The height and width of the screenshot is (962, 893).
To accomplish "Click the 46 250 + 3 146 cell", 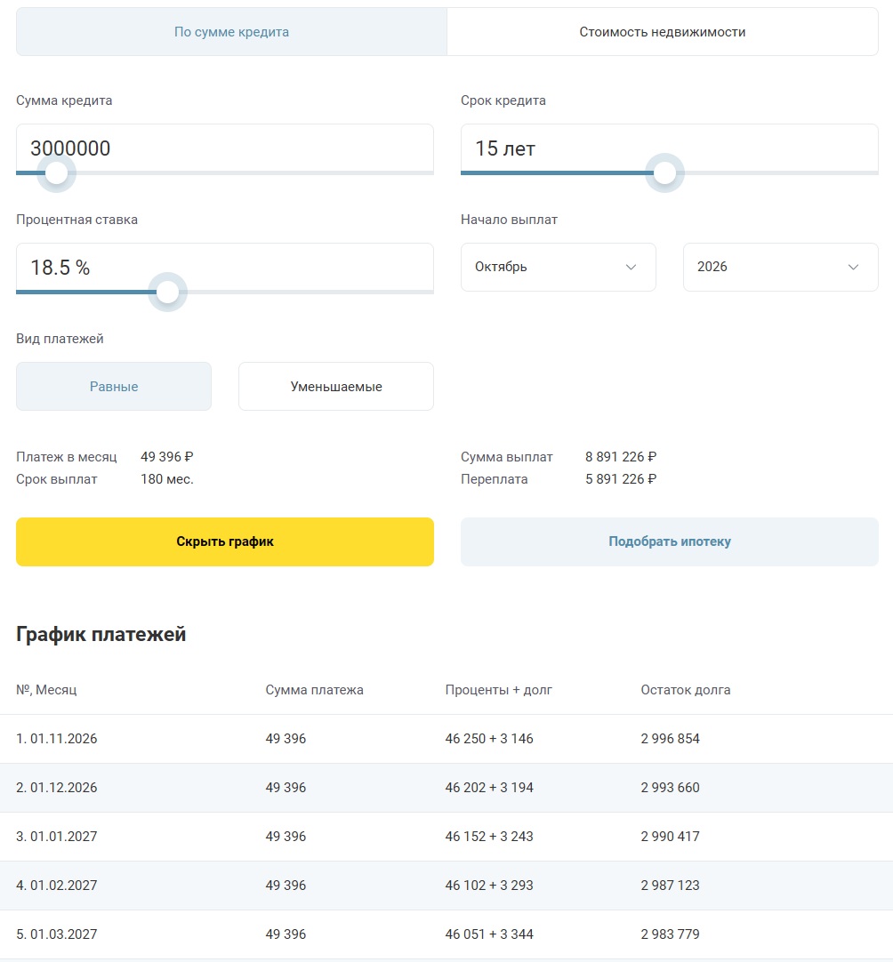I will 489,739.
